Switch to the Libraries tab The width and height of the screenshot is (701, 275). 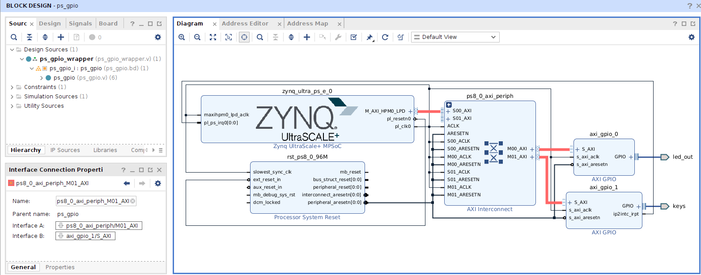pos(105,150)
